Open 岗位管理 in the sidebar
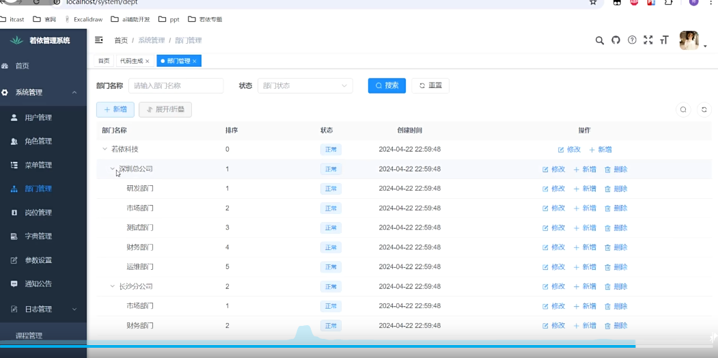Screen dimensions: 718x358 pos(43,212)
